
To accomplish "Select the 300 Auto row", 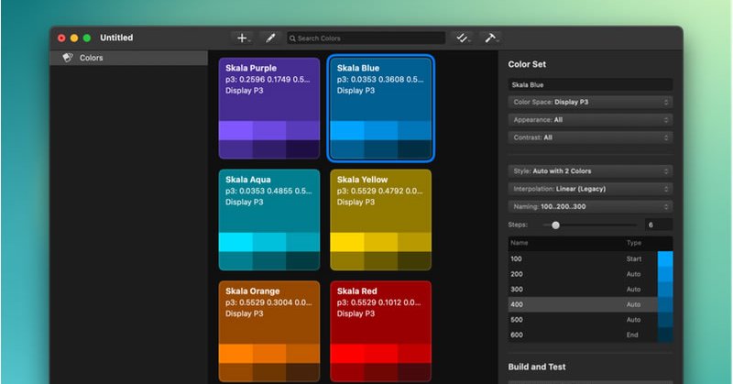I will pyautogui.click(x=590, y=289).
